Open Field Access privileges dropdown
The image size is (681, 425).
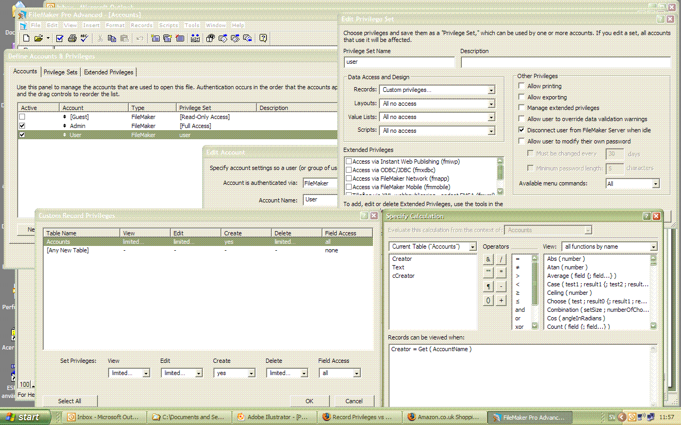pos(340,373)
